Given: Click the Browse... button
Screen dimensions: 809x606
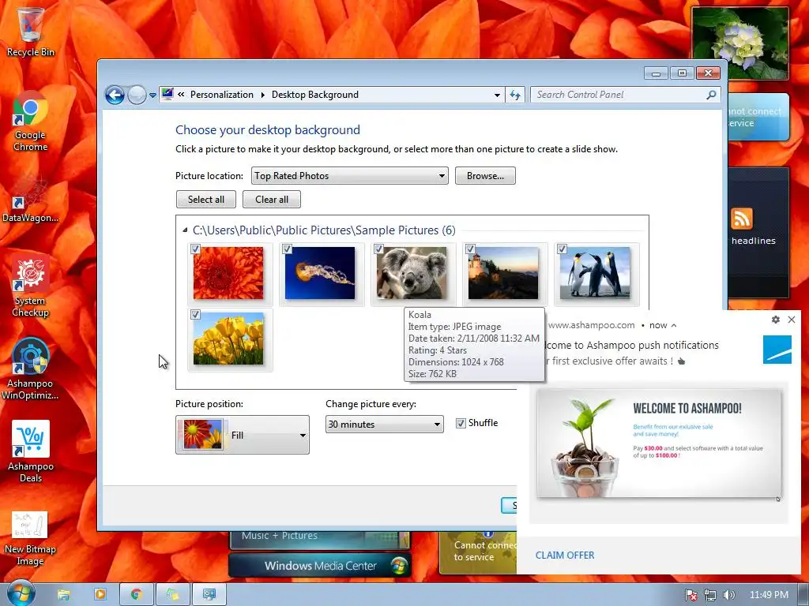Looking at the screenshot, I should [486, 176].
